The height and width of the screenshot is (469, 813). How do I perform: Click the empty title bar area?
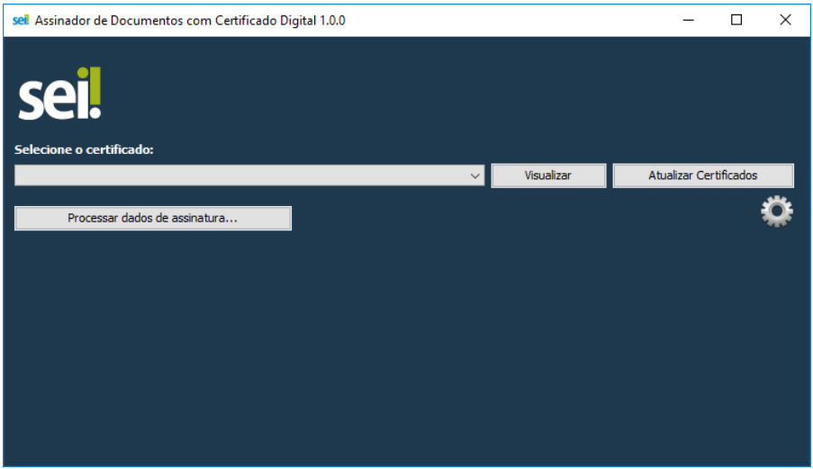pos(504,20)
